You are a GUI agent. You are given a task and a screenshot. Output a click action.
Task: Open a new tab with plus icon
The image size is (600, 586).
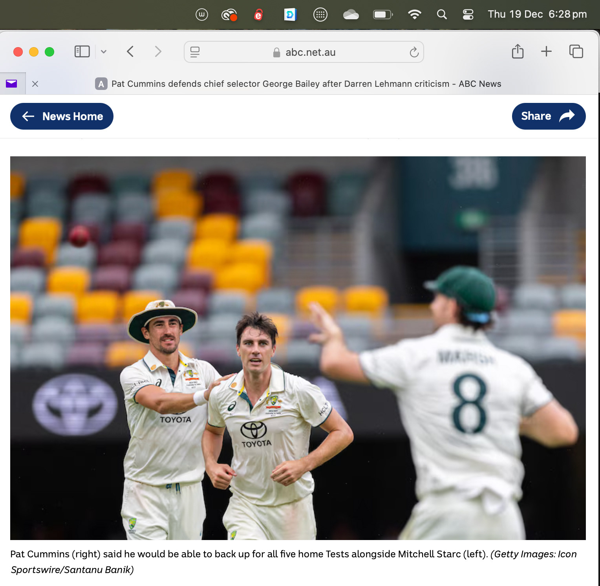click(546, 51)
